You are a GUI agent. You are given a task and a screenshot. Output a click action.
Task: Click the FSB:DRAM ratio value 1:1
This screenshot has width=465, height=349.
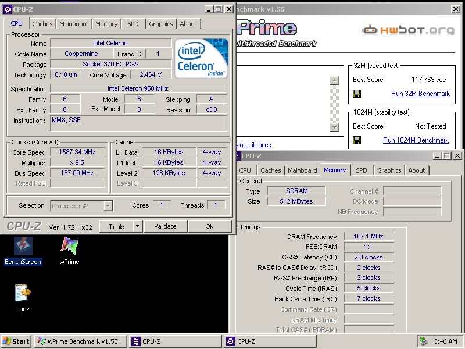tap(369, 247)
